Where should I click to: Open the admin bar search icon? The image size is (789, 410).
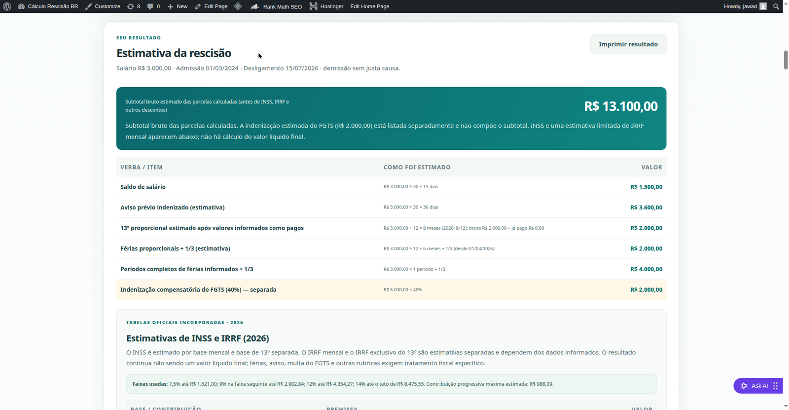tap(776, 6)
